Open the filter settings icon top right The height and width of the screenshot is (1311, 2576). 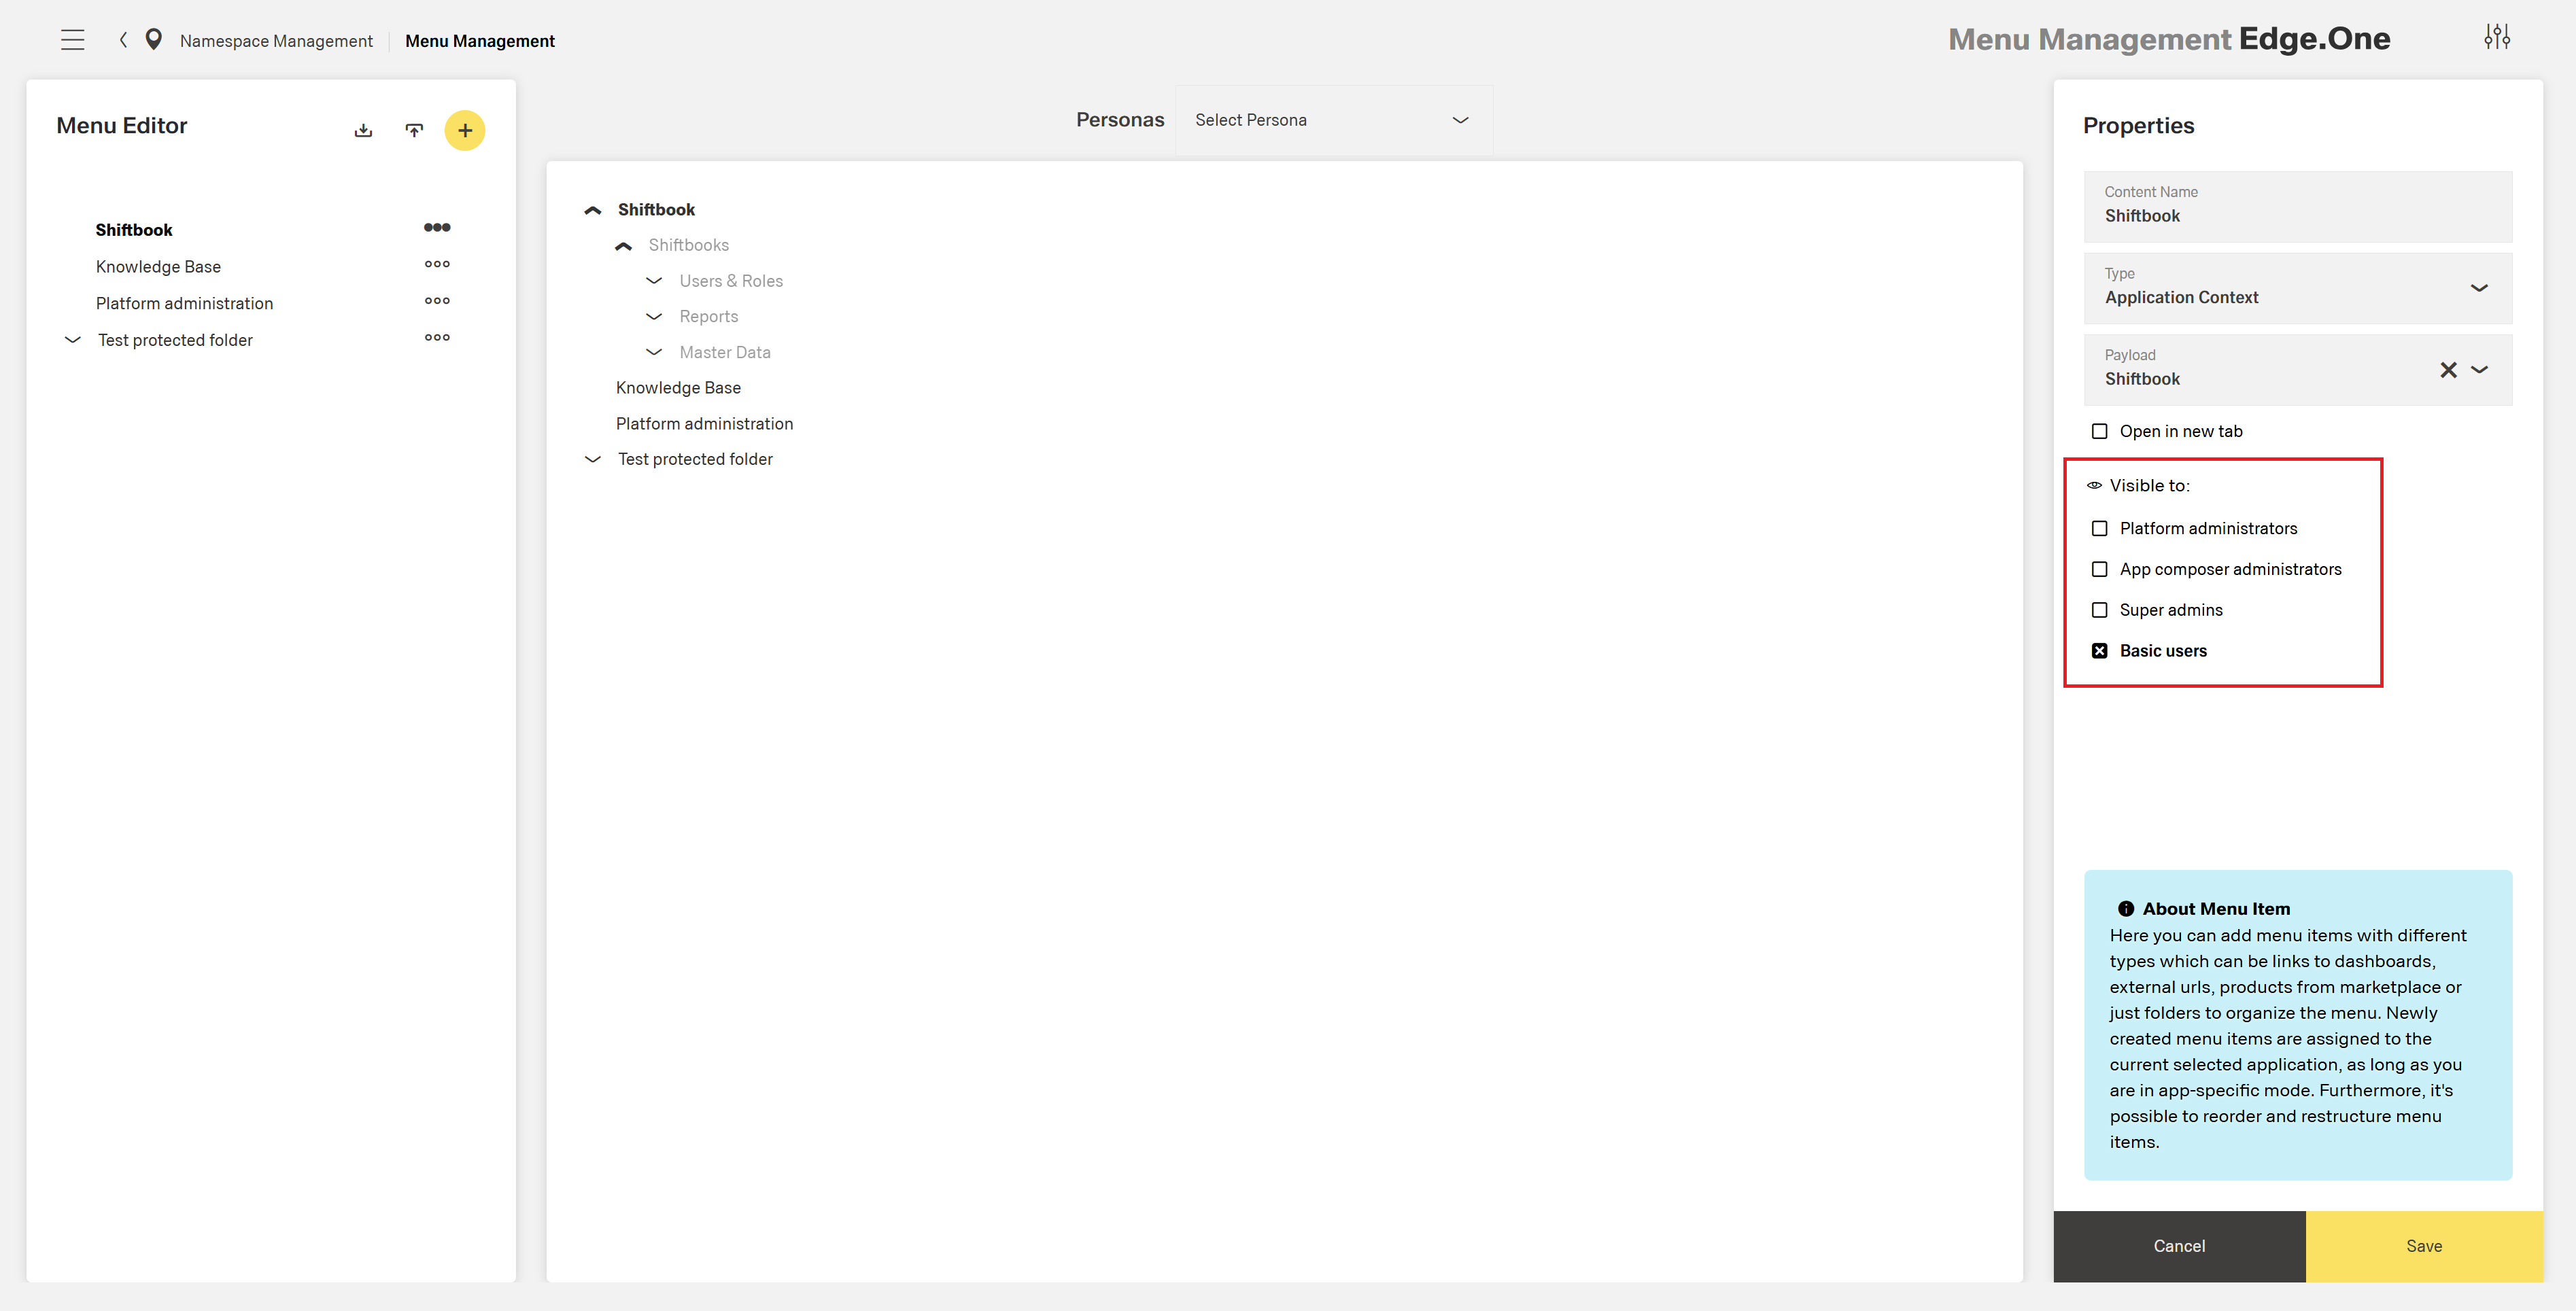coord(2497,37)
